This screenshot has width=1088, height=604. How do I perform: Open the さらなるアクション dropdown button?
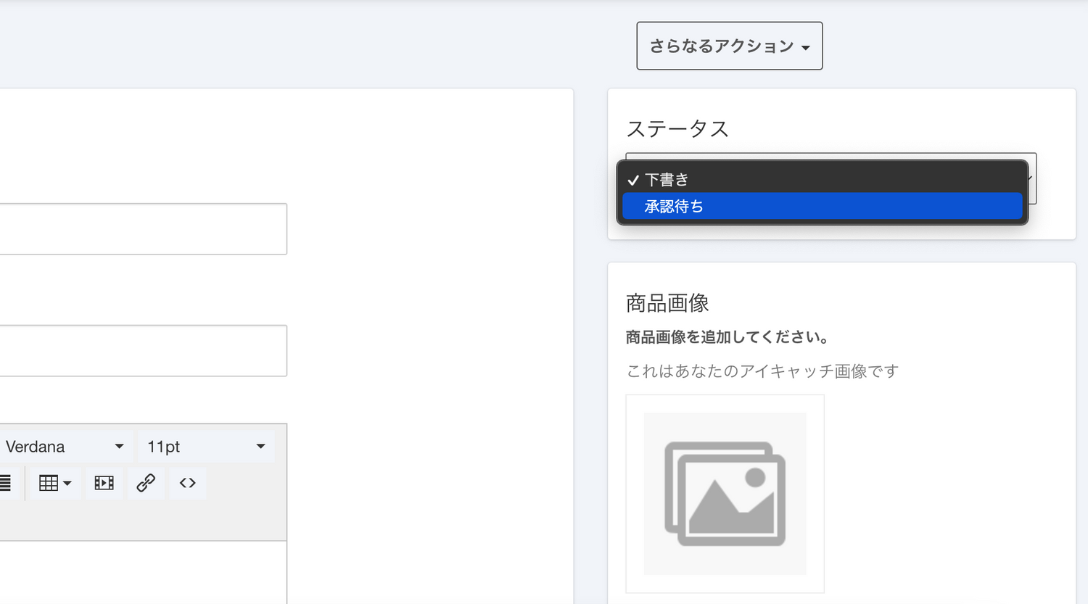point(730,46)
